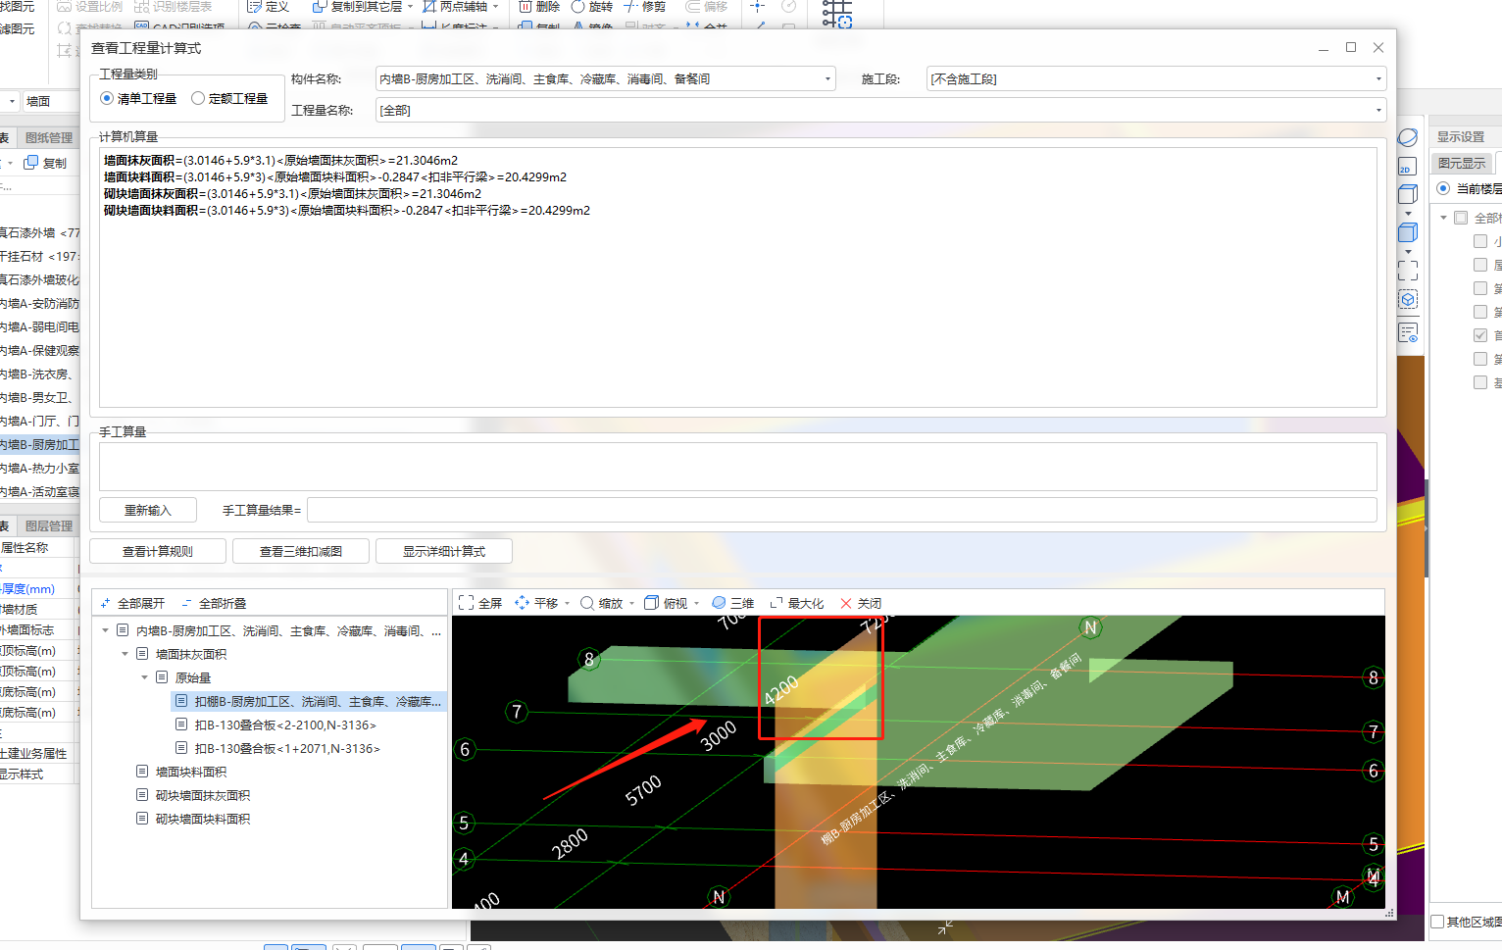1502x950 pixels.
Task: Click the 手工算量结果 input field
Action: 841,510
